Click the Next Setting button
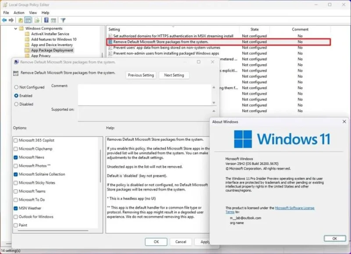351x254 pixels. pos(174,75)
